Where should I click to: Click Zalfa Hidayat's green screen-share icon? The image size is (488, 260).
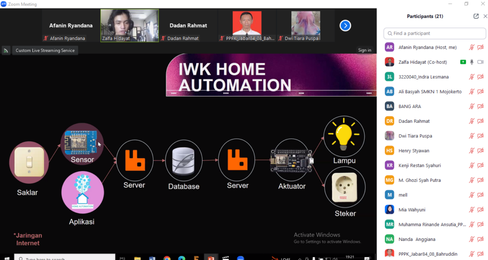click(x=463, y=62)
